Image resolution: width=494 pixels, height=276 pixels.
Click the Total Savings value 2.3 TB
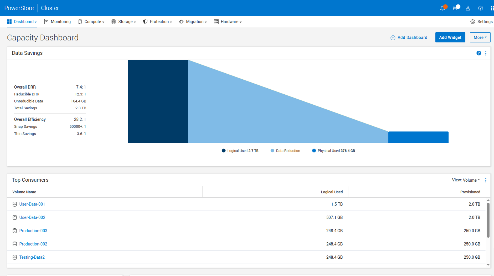[81, 108]
